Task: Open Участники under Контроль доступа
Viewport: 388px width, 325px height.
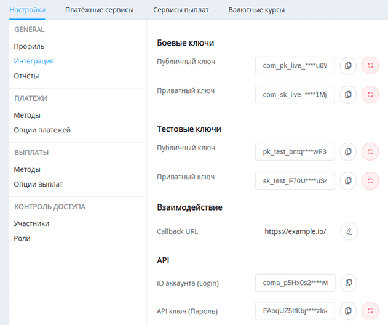Action: click(x=31, y=223)
